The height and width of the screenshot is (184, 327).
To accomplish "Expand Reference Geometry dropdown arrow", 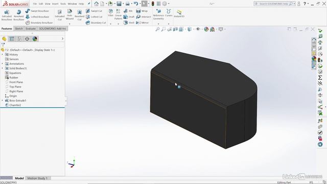I will 158,24.
